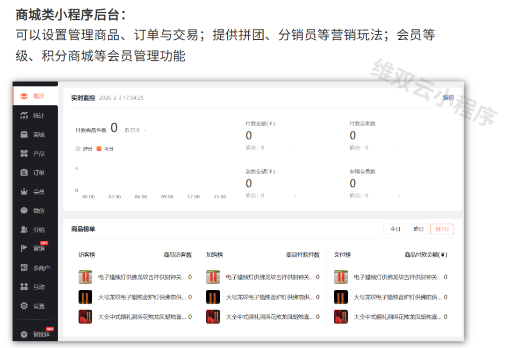Image resolution: width=505 pixels, height=348 pixels.
Task: Click 大全中式婚礼 thumbnail in 支付榜
Action: pos(341,317)
